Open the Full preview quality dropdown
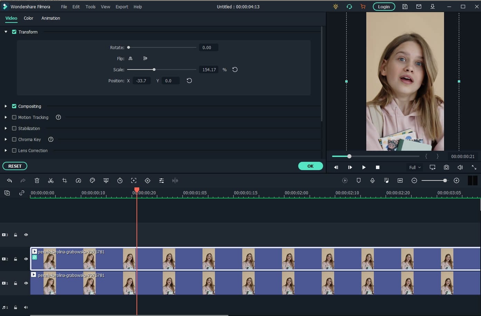 [415, 167]
